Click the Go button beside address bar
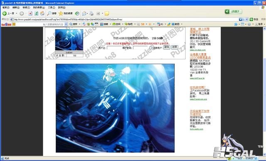Screen dimensions: 266x161 tap(254, 20)
